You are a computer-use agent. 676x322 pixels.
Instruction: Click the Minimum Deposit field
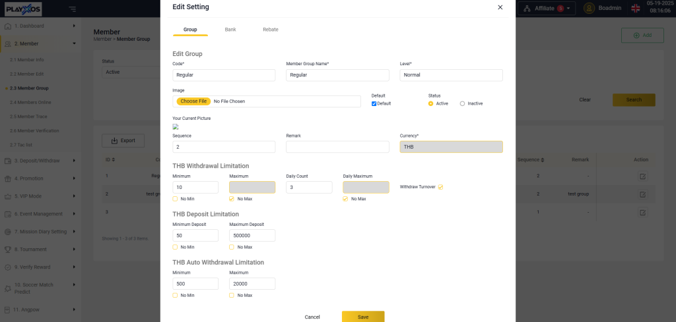point(195,236)
